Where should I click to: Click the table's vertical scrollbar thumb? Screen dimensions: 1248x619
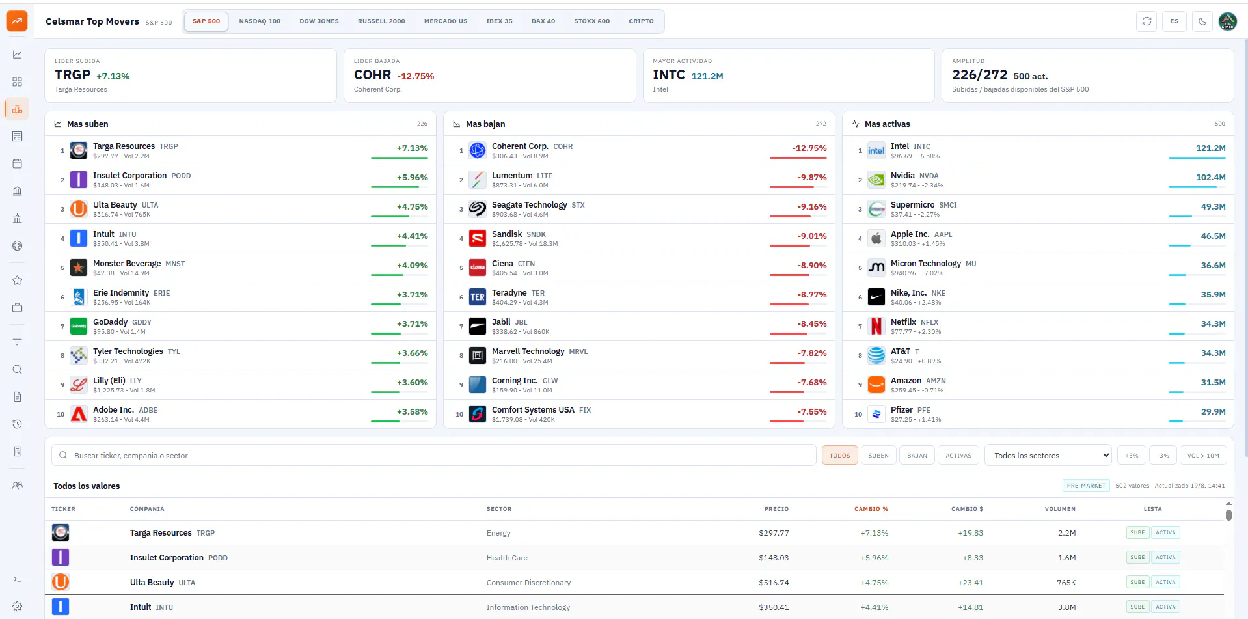pos(1228,515)
